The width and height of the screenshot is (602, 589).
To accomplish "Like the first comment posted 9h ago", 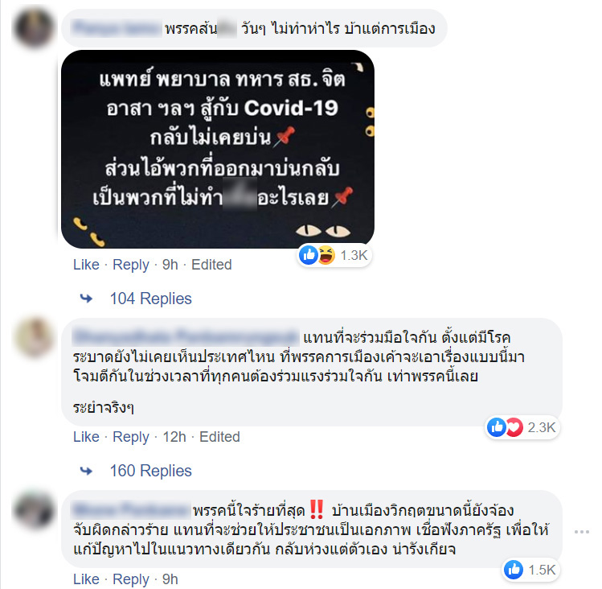I will [x=86, y=265].
